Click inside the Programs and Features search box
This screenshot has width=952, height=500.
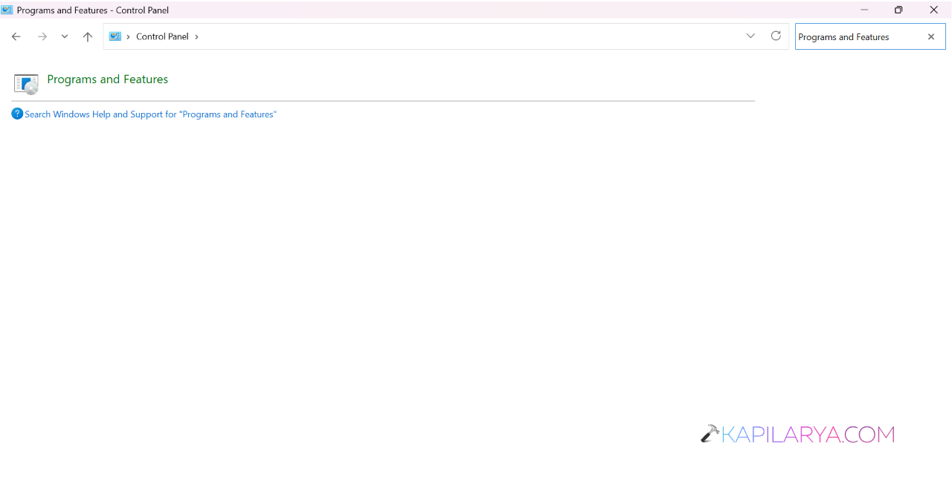[x=858, y=36]
